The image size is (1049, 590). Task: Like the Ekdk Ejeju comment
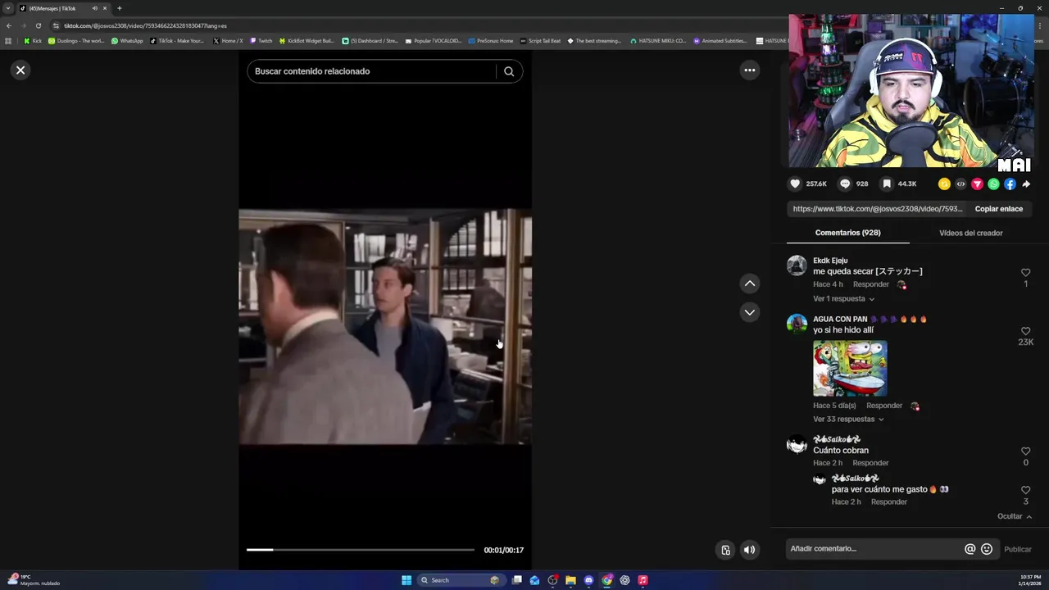(1025, 273)
